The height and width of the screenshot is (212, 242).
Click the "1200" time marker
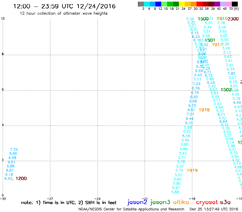coord(21,178)
